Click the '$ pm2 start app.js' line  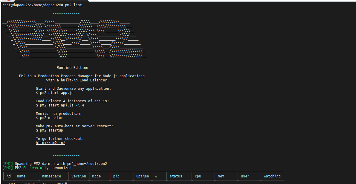[55, 93]
